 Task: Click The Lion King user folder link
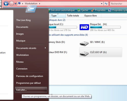pos(23,20)
